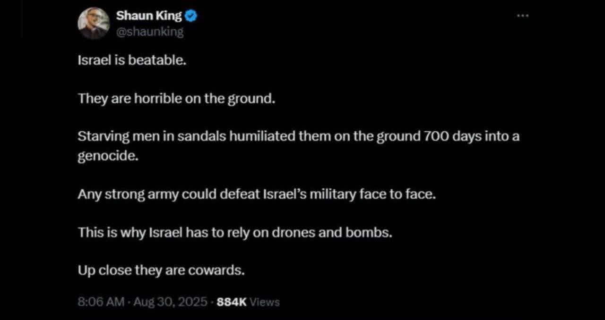The image size is (605, 320).
Task: Click Shaun King's profile avatar
Action: (94, 23)
